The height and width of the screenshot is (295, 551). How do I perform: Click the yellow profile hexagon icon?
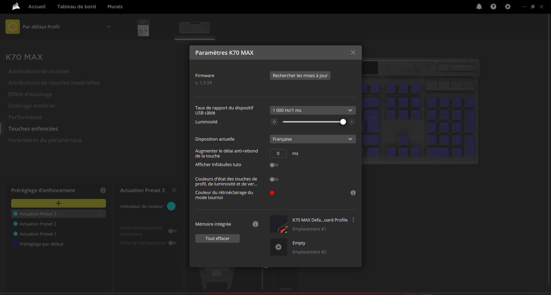point(13,27)
